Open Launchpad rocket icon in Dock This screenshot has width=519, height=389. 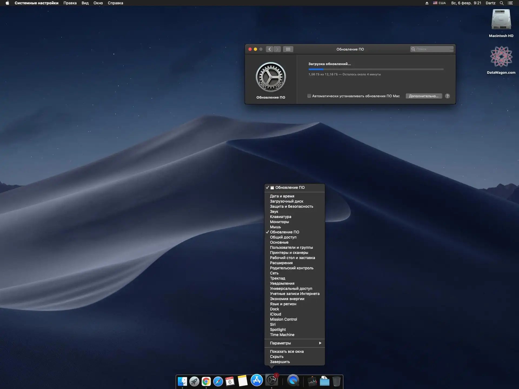click(x=194, y=381)
